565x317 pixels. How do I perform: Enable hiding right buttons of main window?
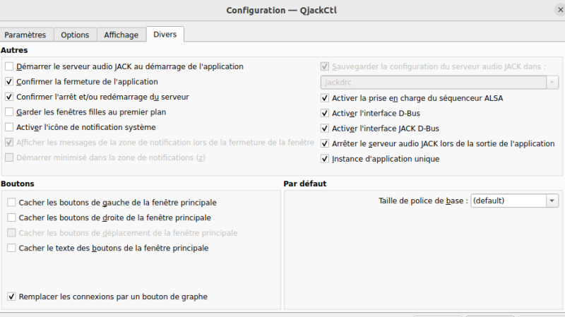11,217
